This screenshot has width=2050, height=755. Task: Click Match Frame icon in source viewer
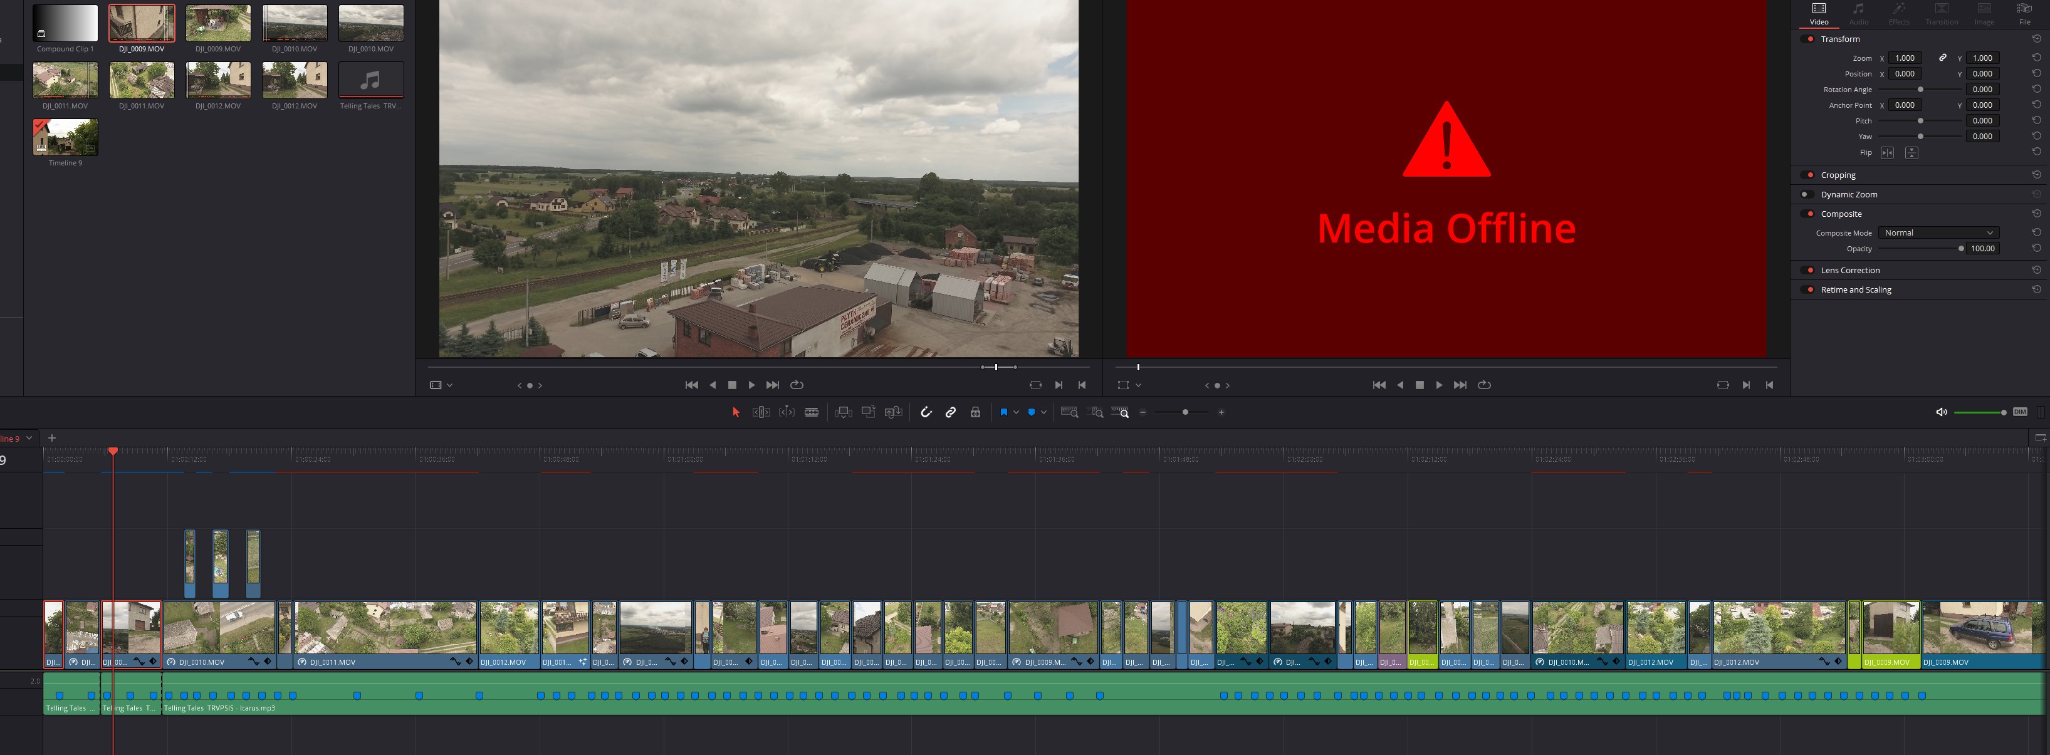click(1035, 385)
